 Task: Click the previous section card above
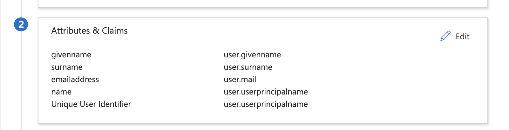click(x=263, y=3)
